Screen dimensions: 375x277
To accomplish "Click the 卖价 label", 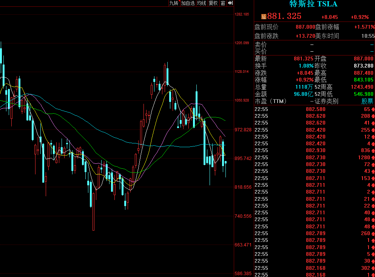I will click(261, 45).
